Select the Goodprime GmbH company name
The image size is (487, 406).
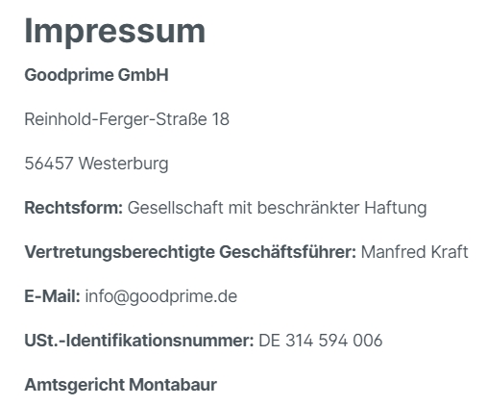pos(96,75)
